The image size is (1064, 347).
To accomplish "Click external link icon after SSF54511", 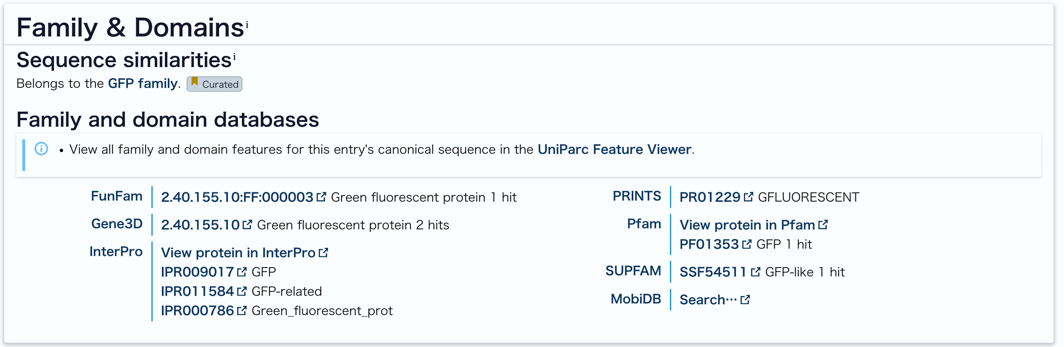I will click(755, 272).
